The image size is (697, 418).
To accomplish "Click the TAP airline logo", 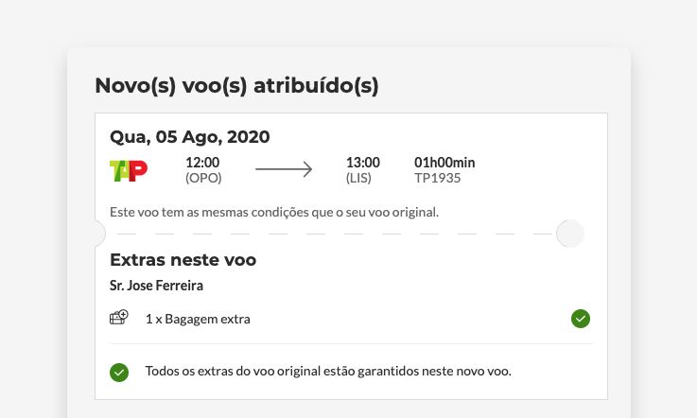I will (129, 170).
